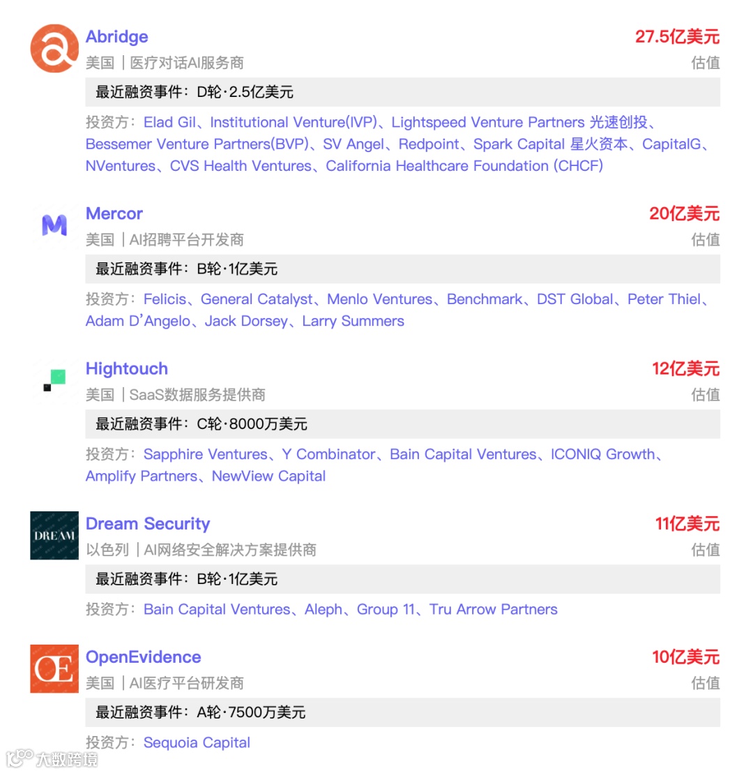Viewport: 753px width, 773px height.
Task: Click OpenEvidence funding row A轮·7500万美元
Action: pos(402,712)
